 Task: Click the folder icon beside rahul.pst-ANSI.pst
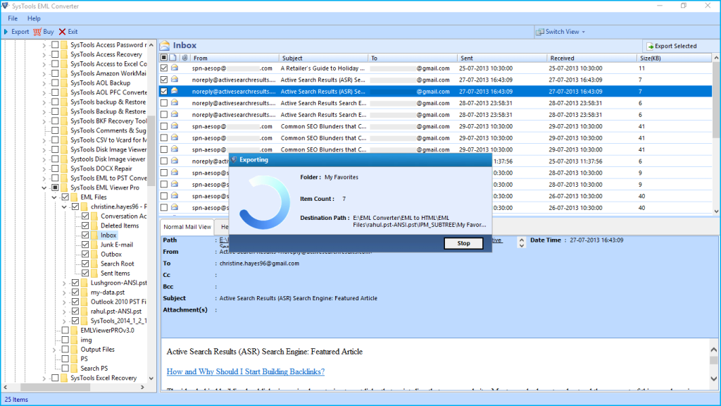84,312
